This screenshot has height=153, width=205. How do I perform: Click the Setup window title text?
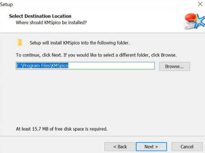click(6, 4)
